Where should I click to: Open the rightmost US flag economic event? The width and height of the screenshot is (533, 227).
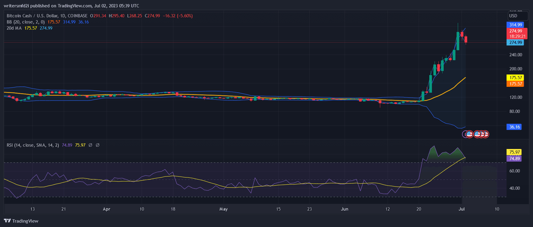[x=485, y=134]
